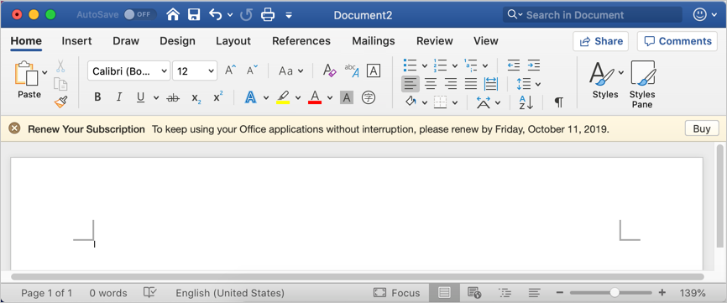
Task: Apply yellow text highlight color
Action: click(283, 97)
